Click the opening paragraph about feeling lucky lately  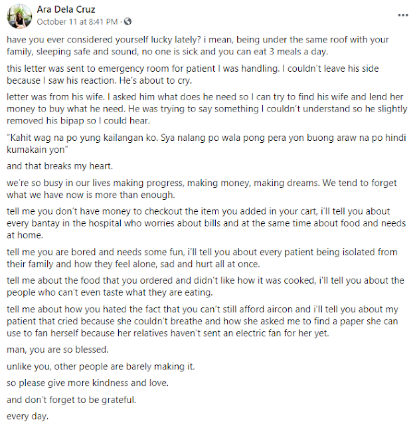point(199,45)
